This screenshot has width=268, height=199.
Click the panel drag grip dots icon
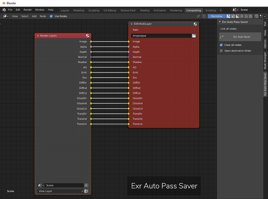tap(260, 22)
